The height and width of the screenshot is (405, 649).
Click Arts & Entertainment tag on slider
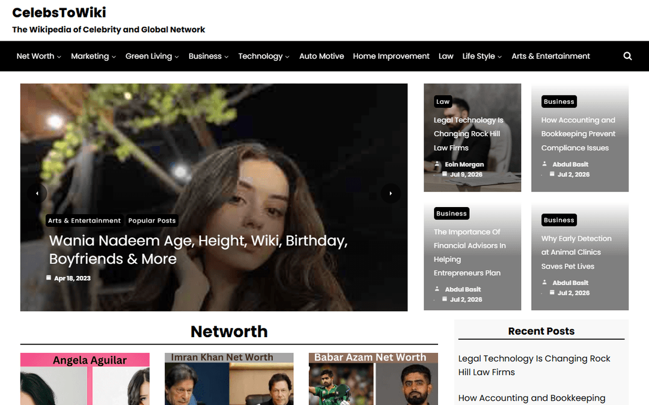point(85,220)
